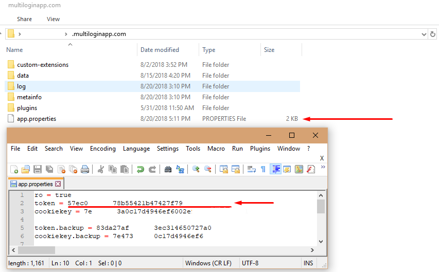The height and width of the screenshot is (272, 439).
Task: Click the Save toolbar icon
Action: [38, 169]
